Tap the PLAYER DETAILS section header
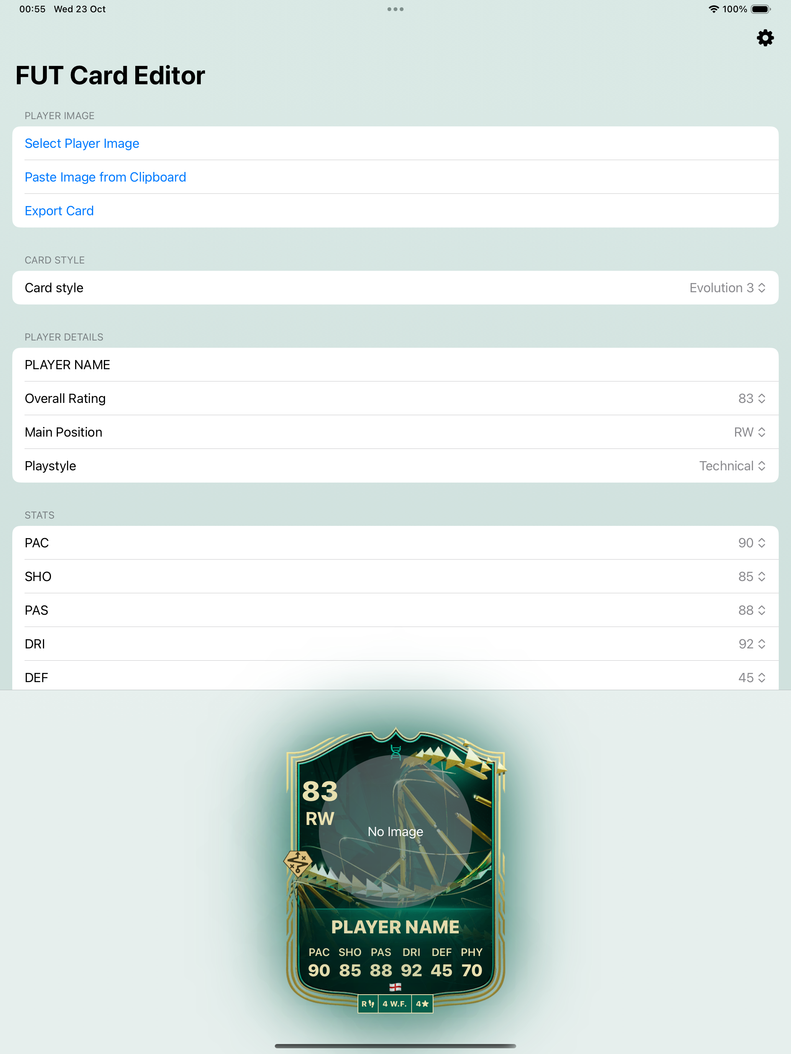Screen dimensions: 791x1054 pyautogui.click(x=64, y=337)
